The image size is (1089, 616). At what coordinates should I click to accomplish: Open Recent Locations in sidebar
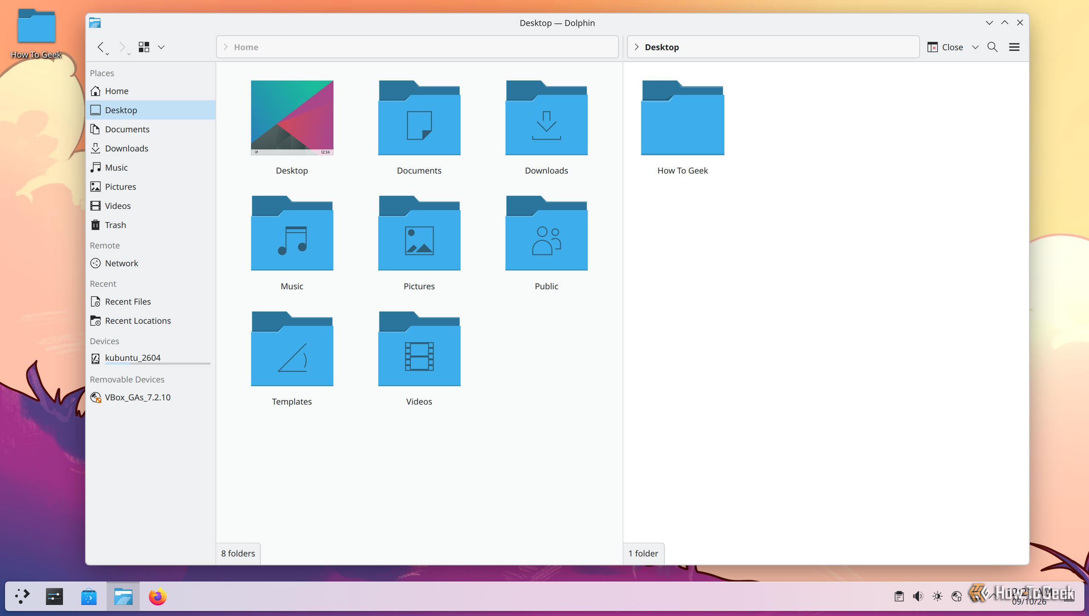pos(151,321)
